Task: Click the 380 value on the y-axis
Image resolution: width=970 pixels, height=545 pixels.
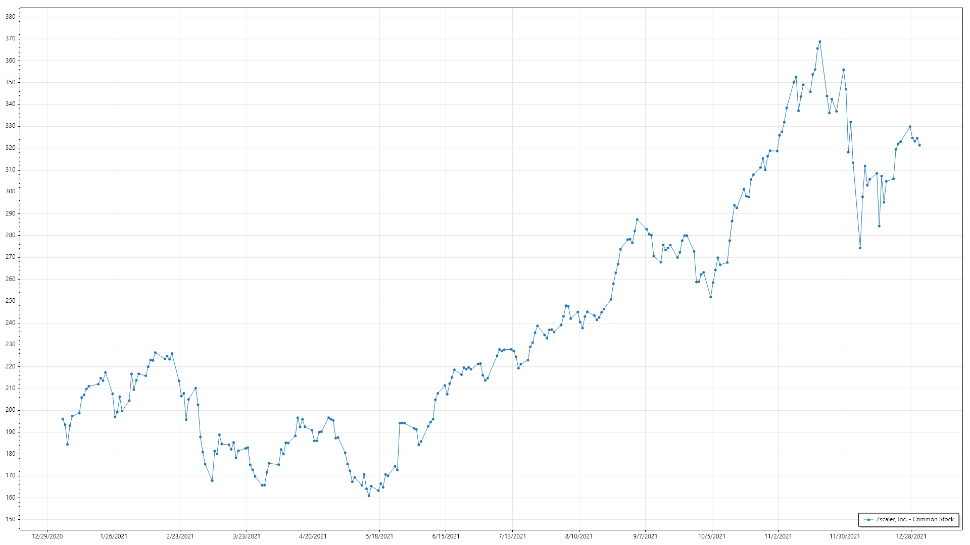Action: tap(10, 17)
